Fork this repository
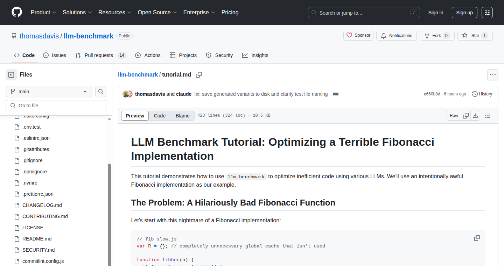 point(437,36)
